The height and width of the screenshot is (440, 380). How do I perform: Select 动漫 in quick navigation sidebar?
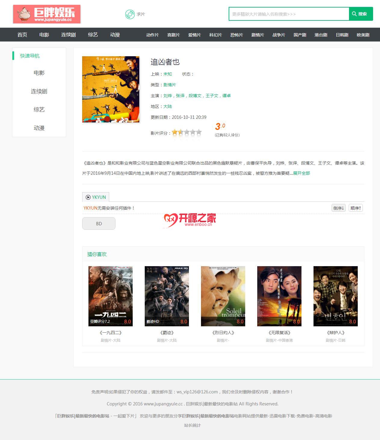39,128
